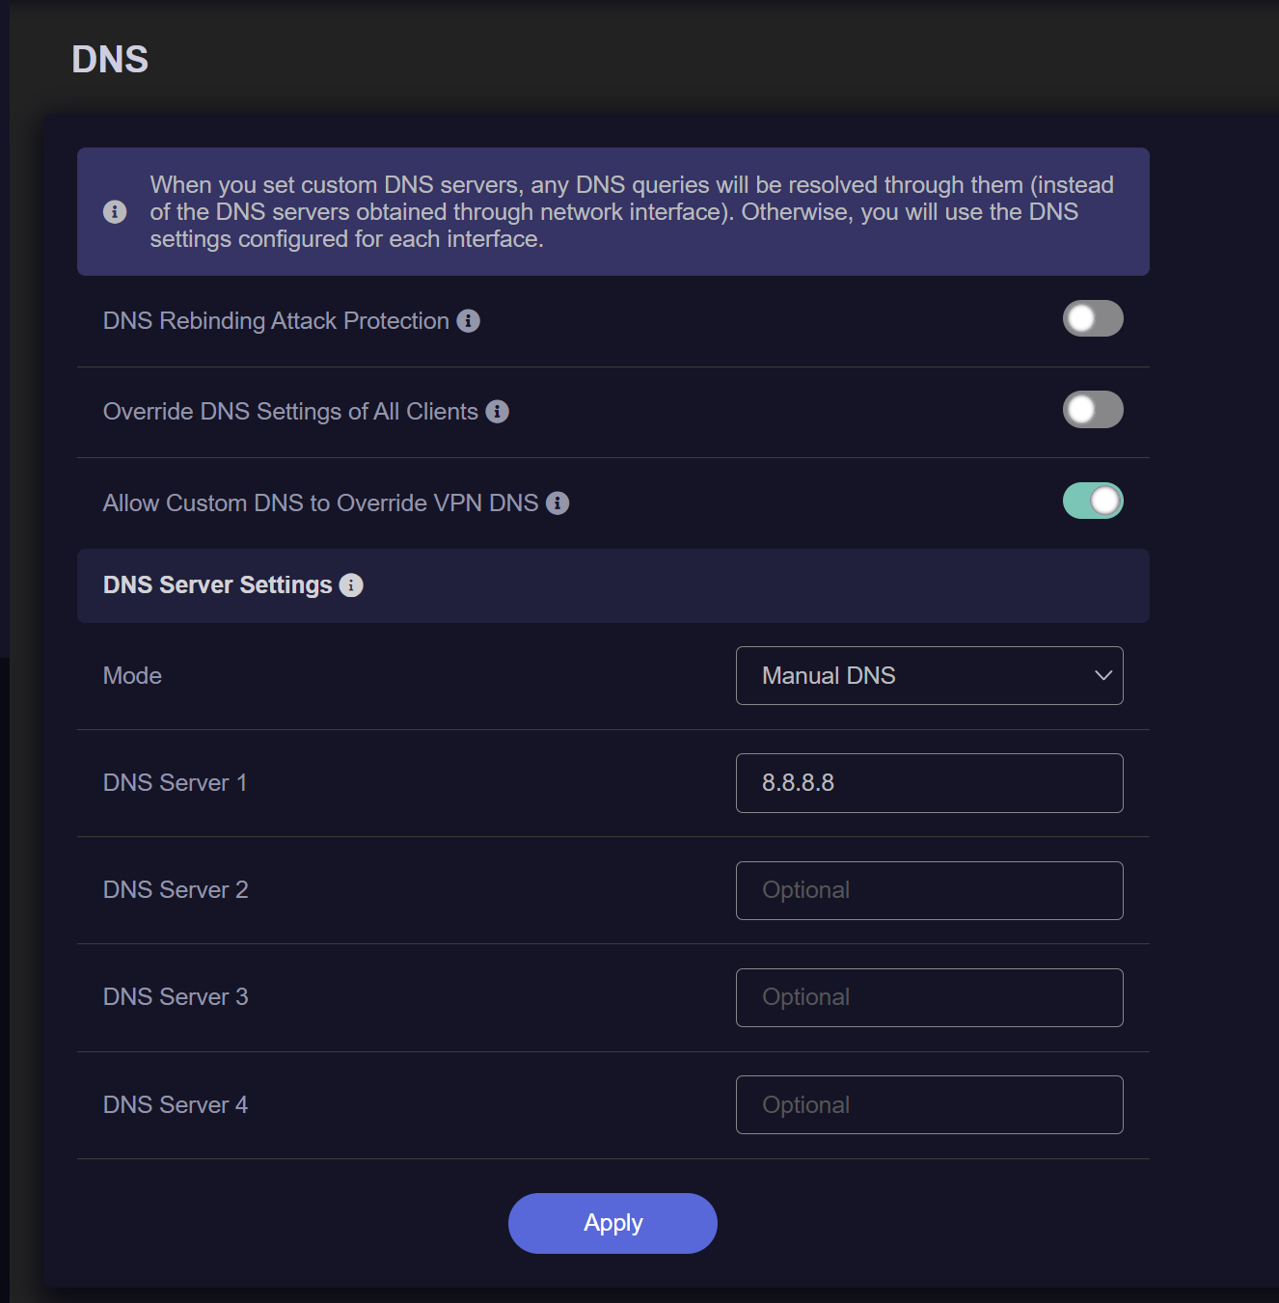
Task: Click the DNS Server Settings section header
Action: 217,585
